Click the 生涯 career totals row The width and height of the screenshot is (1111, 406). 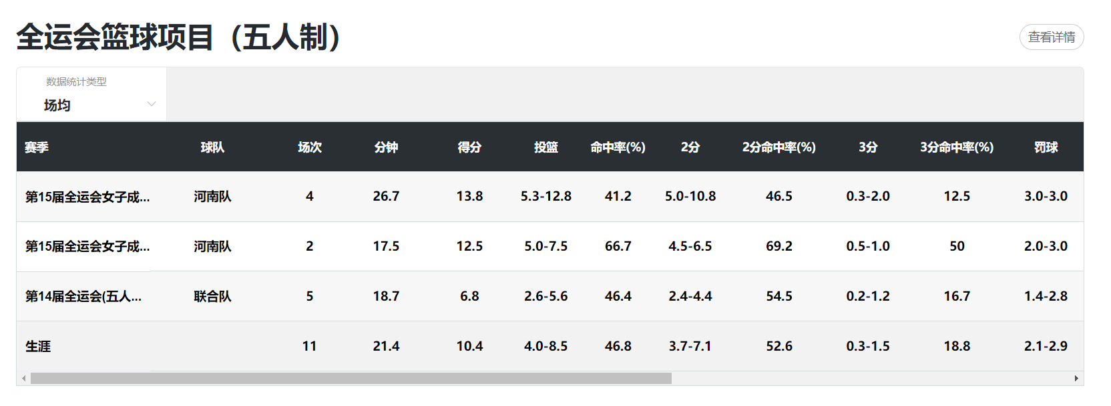coord(38,347)
